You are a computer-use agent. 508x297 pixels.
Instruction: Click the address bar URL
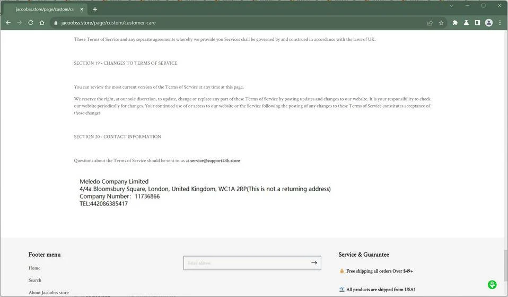[108, 23]
